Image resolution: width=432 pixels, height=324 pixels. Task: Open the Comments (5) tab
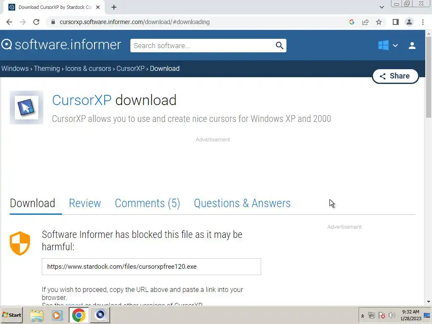pos(147,203)
